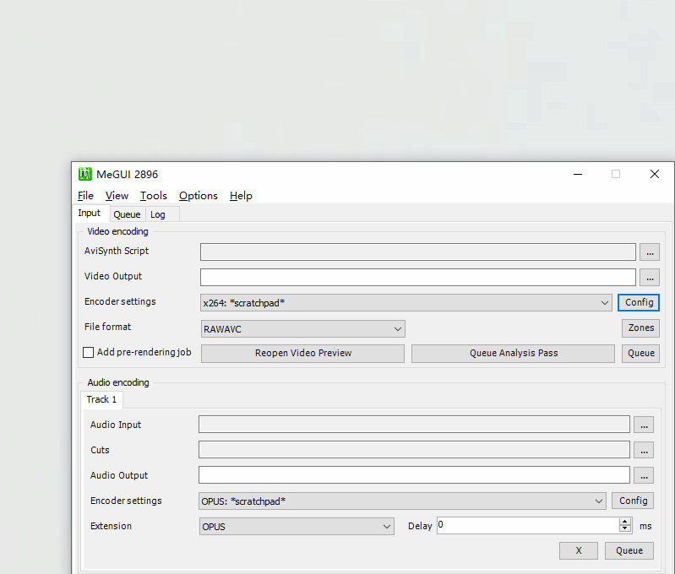Image resolution: width=675 pixels, height=574 pixels.
Task: Click the Audio Output path field
Action: (x=414, y=475)
